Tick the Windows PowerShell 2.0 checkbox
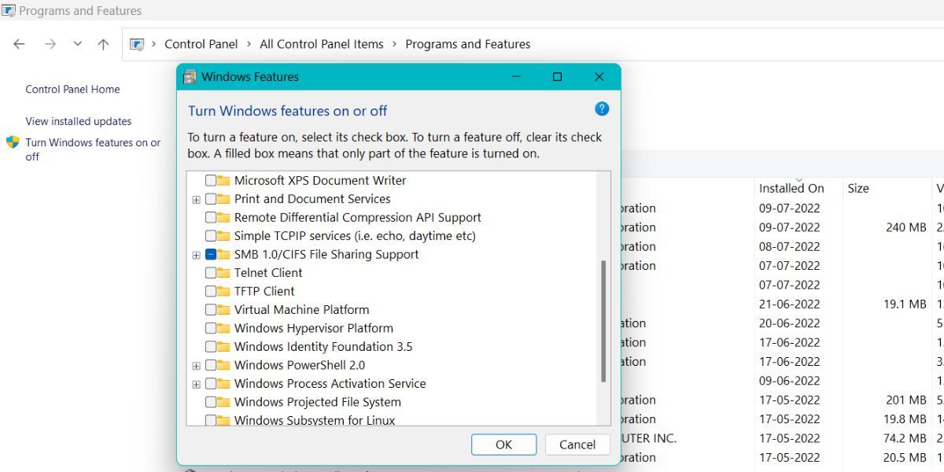Viewport: 944px width, 472px height. click(x=211, y=365)
